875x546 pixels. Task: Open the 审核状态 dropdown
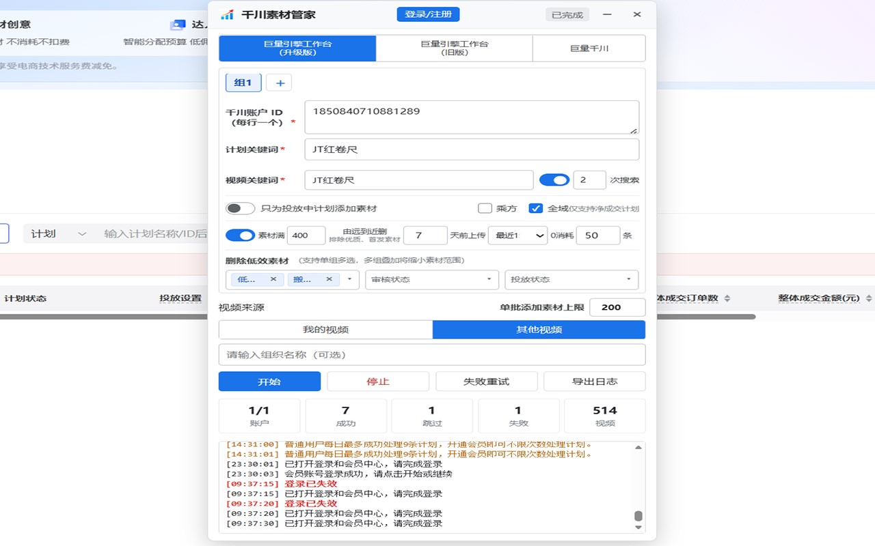pyautogui.click(x=432, y=280)
